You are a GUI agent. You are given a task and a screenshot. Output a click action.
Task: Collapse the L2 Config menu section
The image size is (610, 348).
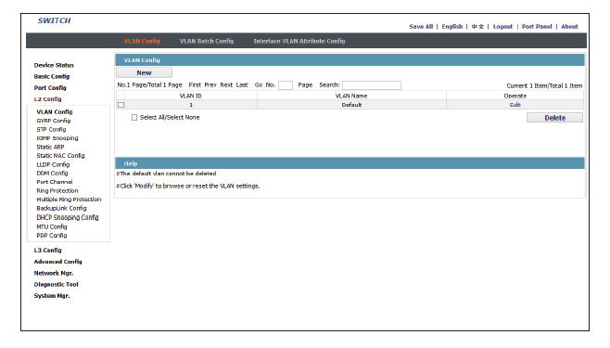coord(47,99)
